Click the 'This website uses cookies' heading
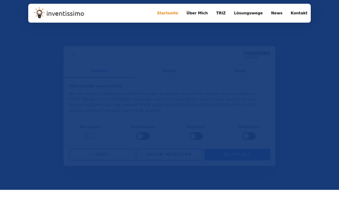 [95, 86]
